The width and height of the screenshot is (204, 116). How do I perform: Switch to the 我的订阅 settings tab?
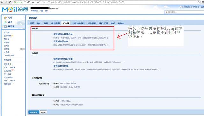point(103,23)
